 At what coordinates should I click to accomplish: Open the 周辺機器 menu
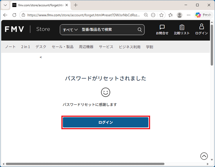pos(86,47)
